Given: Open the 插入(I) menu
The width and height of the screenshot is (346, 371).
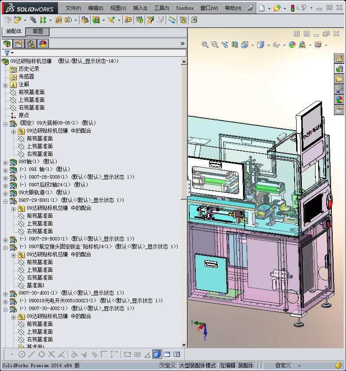Looking at the screenshot, I should pyautogui.click(x=140, y=8).
